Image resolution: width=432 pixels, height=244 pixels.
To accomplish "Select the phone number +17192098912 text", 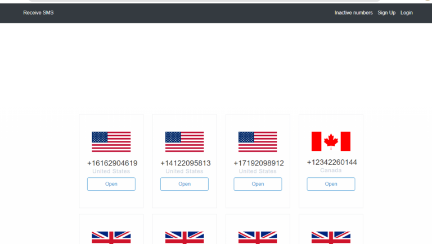I will point(258,163).
